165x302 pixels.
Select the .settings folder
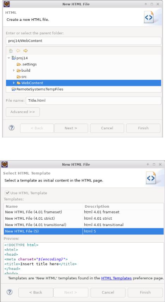tap(29, 64)
